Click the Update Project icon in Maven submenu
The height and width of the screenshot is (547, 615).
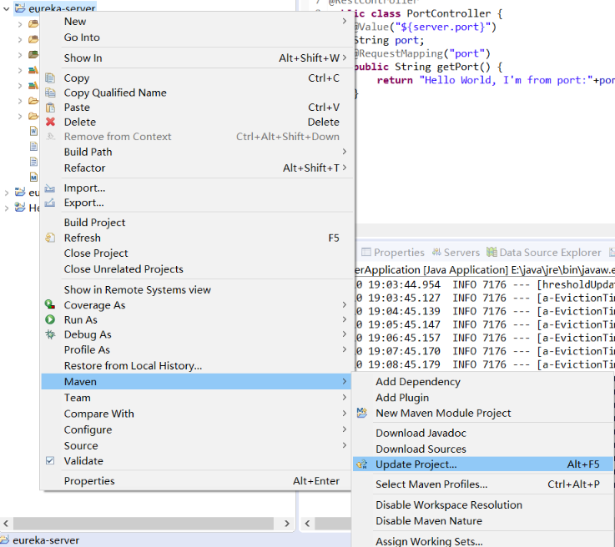pyautogui.click(x=362, y=464)
